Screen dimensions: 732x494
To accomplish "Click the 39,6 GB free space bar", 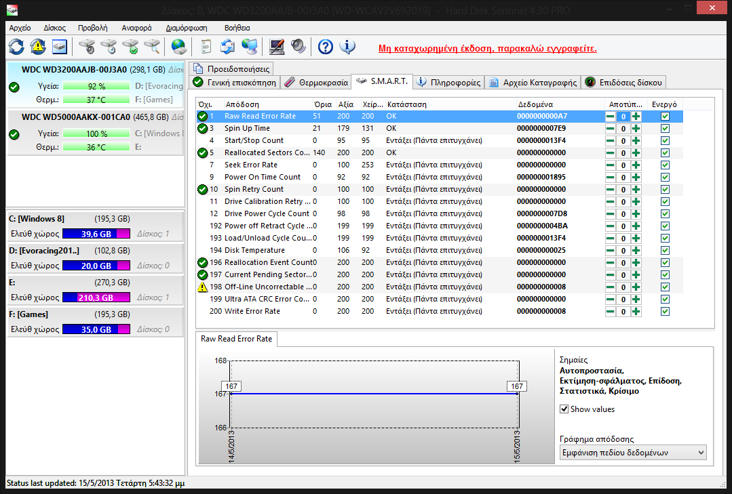I will coord(96,234).
